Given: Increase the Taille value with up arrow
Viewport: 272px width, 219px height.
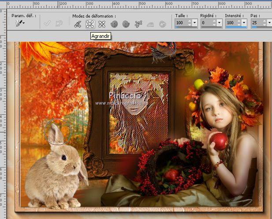Looking at the screenshot, I should point(190,21).
